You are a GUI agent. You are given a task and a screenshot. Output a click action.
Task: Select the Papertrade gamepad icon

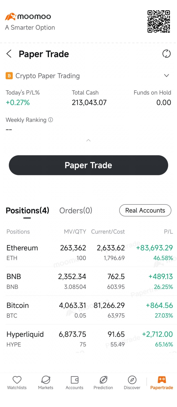(x=162, y=380)
